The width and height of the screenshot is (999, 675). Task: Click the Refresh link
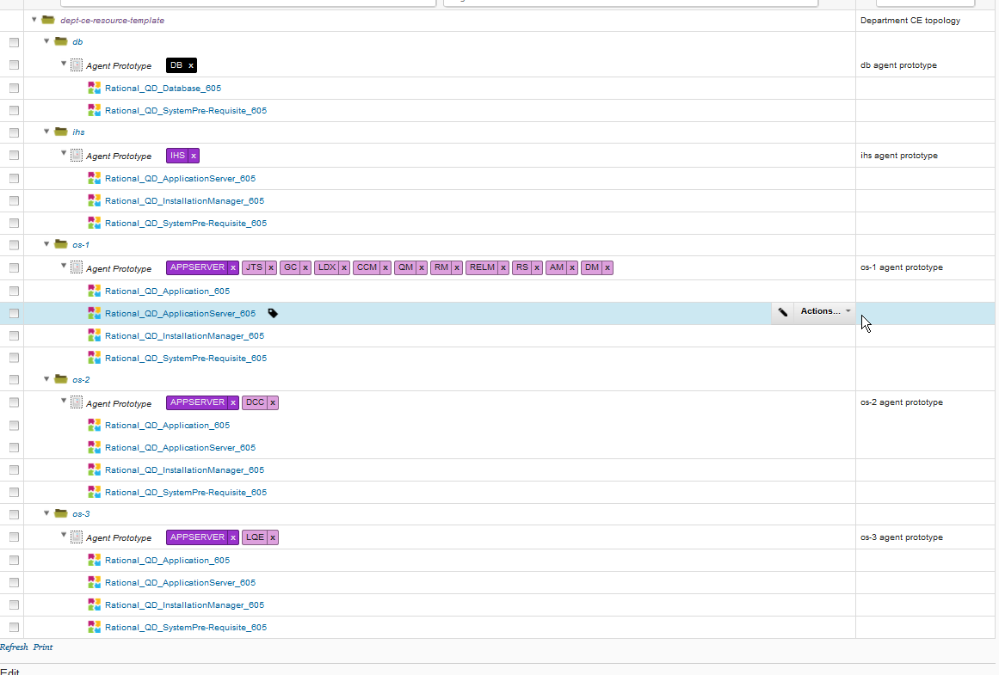(x=14, y=647)
